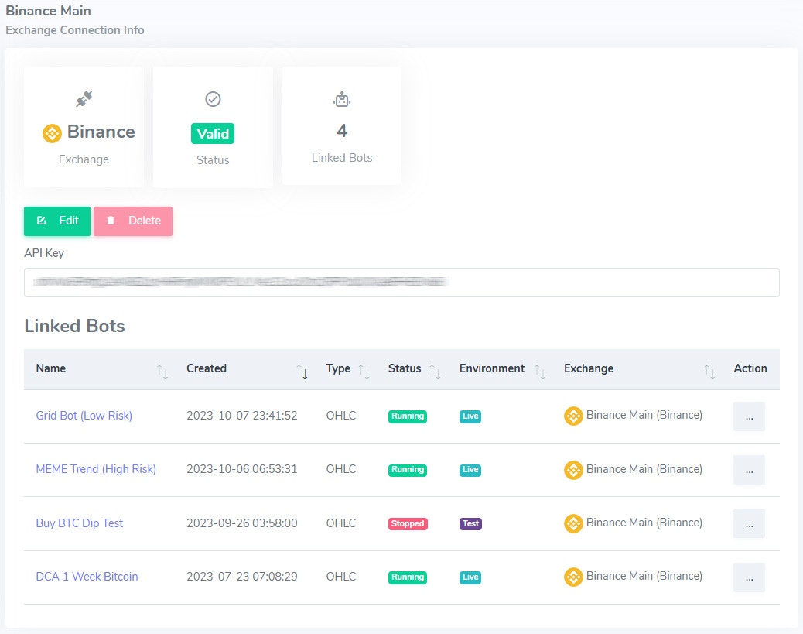Sort table by Environment column arrows

(540, 371)
